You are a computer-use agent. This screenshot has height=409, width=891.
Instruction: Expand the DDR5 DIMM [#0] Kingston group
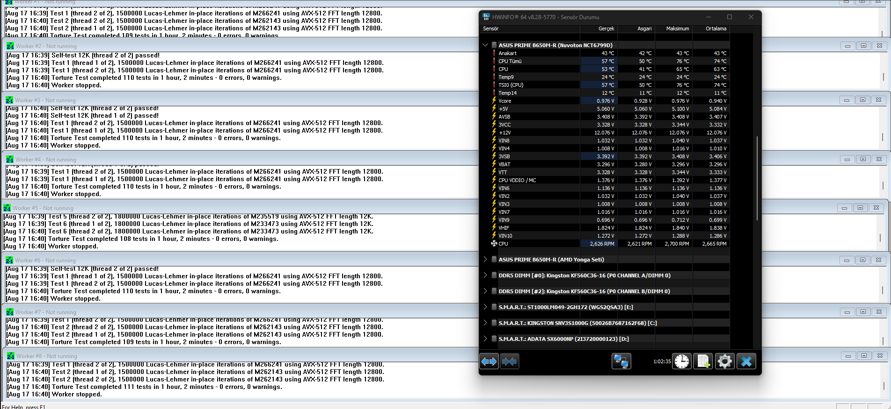pyautogui.click(x=485, y=275)
